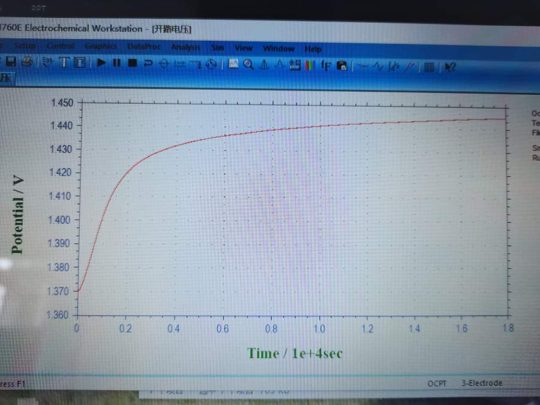This screenshot has height=405, width=540.
Task: Click the 1.450 y-axis value
Action: point(62,103)
